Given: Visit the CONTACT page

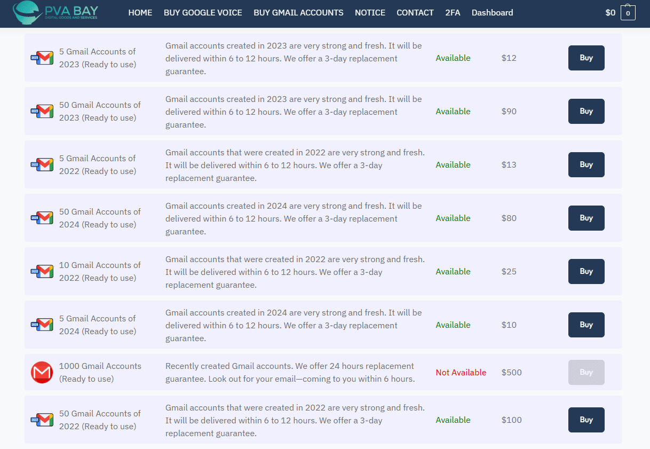Looking at the screenshot, I should click(415, 13).
